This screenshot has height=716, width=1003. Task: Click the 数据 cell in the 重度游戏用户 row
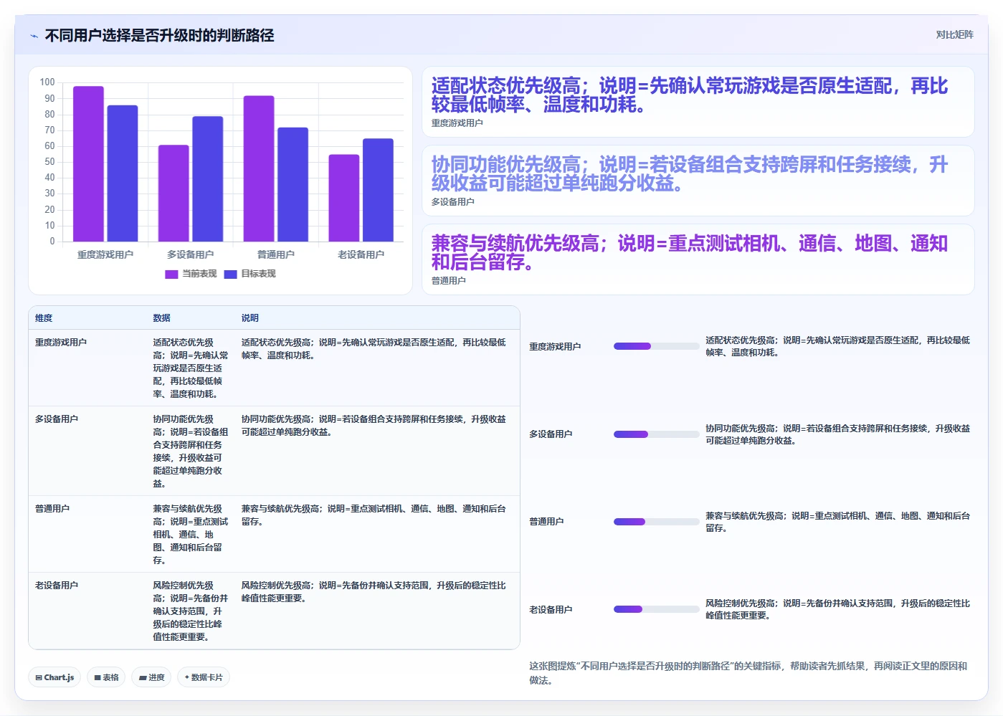(191, 368)
